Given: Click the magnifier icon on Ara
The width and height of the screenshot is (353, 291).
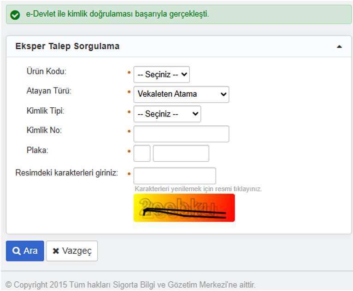Looking at the screenshot, I should coord(17,251).
